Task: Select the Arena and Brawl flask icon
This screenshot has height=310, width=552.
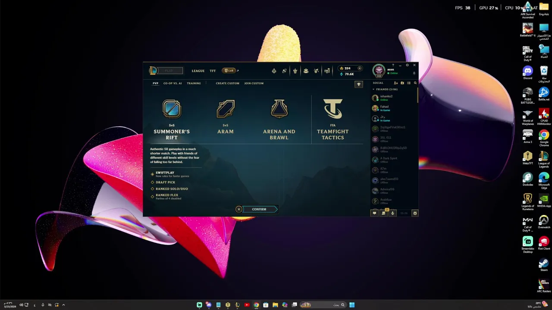Action: pyautogui.click(x=279, y=109)
